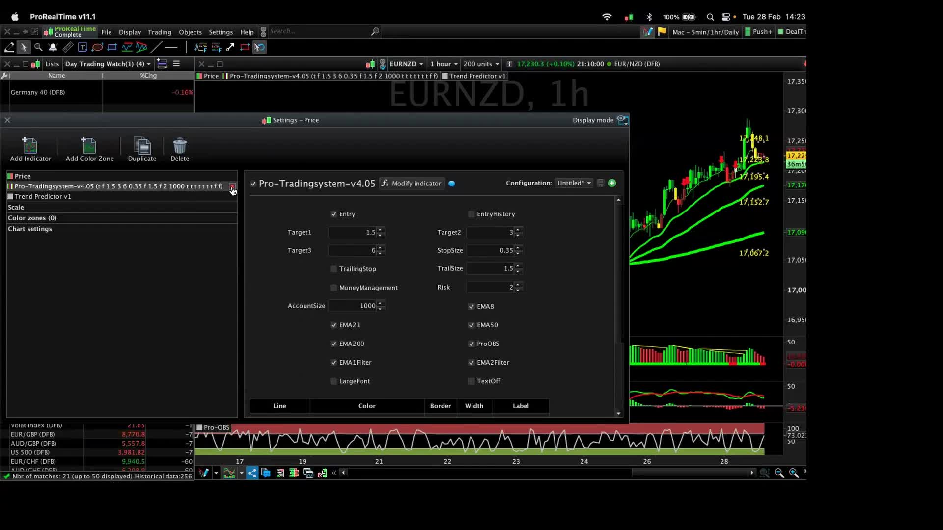This screenshot has width=943, height=530.
Task: Select the alert bell tool
Action: (x=53, y=47)
